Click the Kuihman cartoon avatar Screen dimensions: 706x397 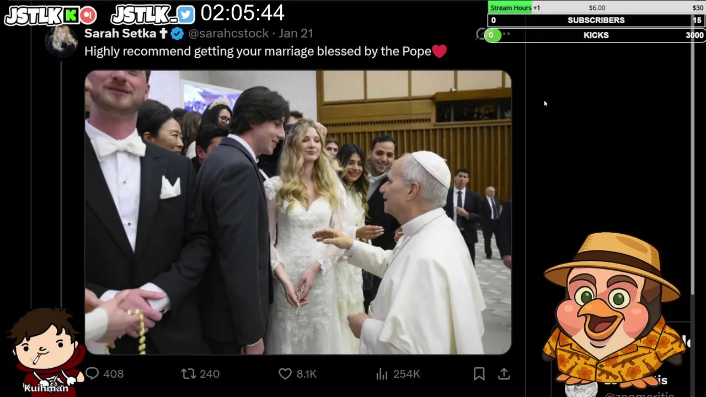tap(45, 350)
